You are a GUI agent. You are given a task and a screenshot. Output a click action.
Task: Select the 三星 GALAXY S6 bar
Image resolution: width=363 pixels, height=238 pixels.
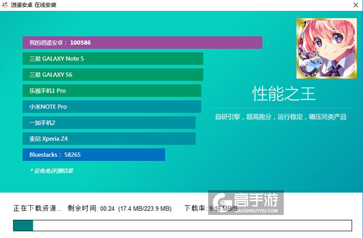113,74
